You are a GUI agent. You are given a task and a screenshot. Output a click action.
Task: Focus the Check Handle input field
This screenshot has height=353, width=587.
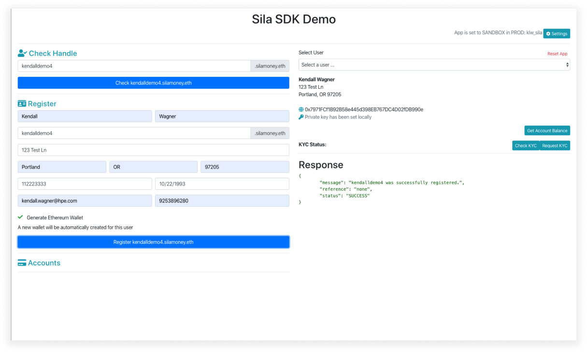coord(134,66)
